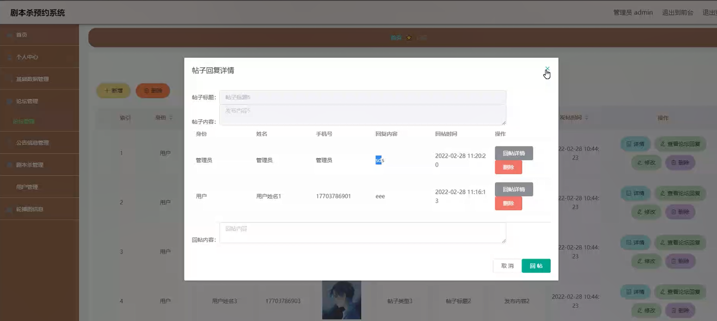Select the highlighted reply text 'scs'
The height and width of the screenshot is (321, 717).
pos(380,160)
